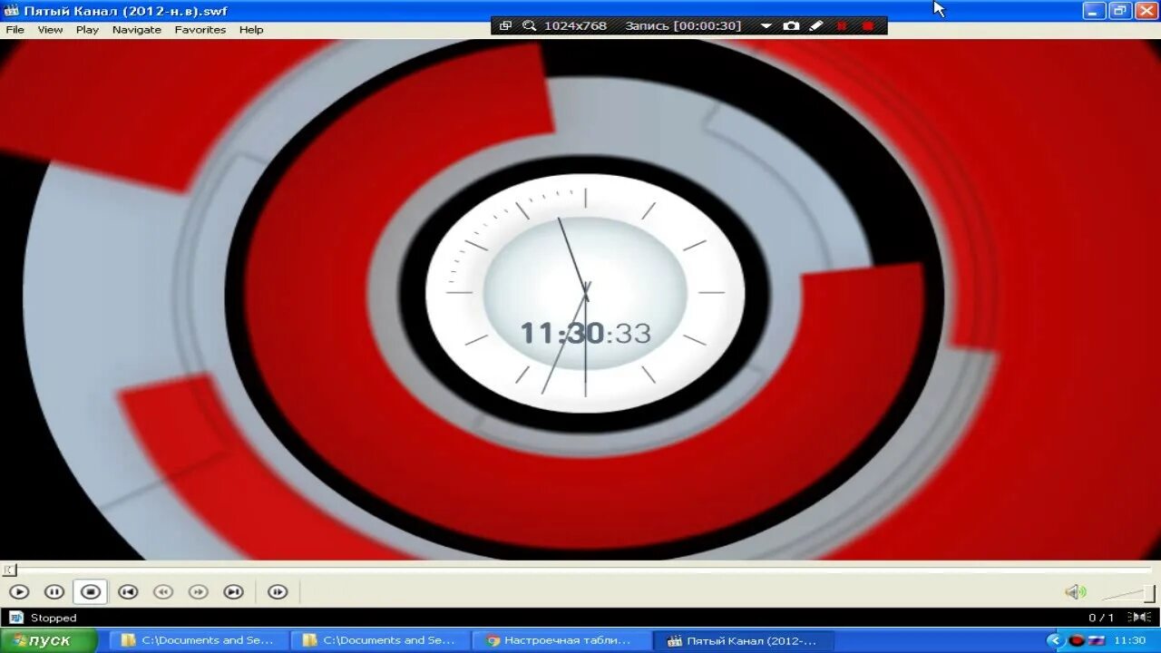This screenshot has height=653, width=1161.
Task: Click the Запись recording timer text
Action: [x=683, y=25]
